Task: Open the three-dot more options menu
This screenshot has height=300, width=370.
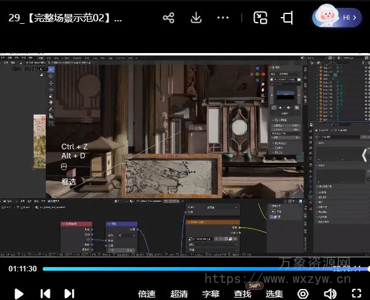Action: [224, 18]
